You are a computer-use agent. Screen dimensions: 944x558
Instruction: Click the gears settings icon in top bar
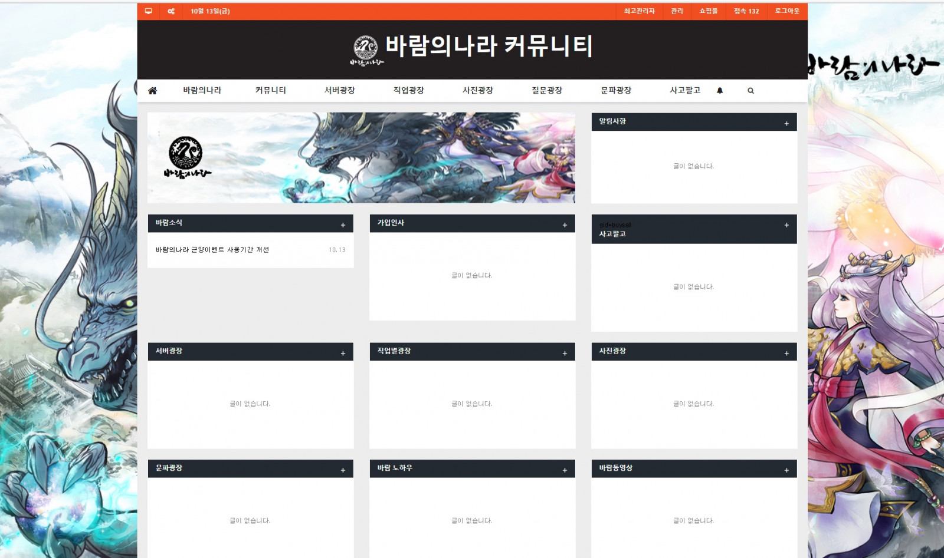(x=171, y=11)
